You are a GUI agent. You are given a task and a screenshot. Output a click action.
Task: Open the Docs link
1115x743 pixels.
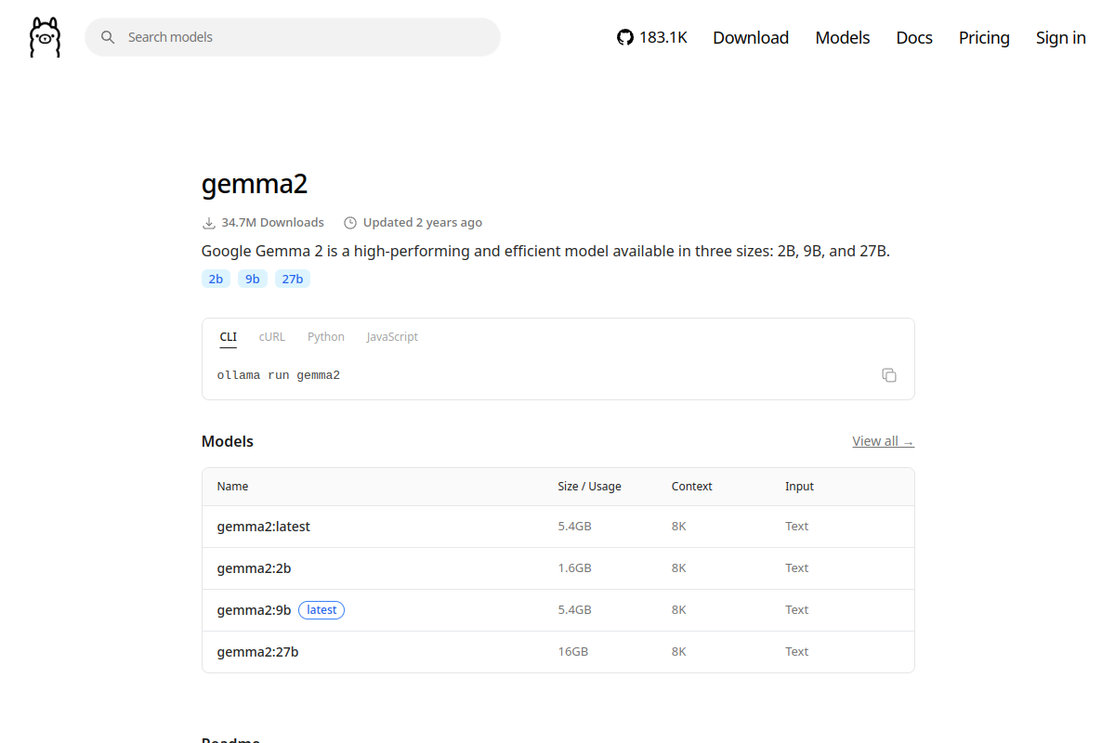pyautogui.click(x=914, y=37)
